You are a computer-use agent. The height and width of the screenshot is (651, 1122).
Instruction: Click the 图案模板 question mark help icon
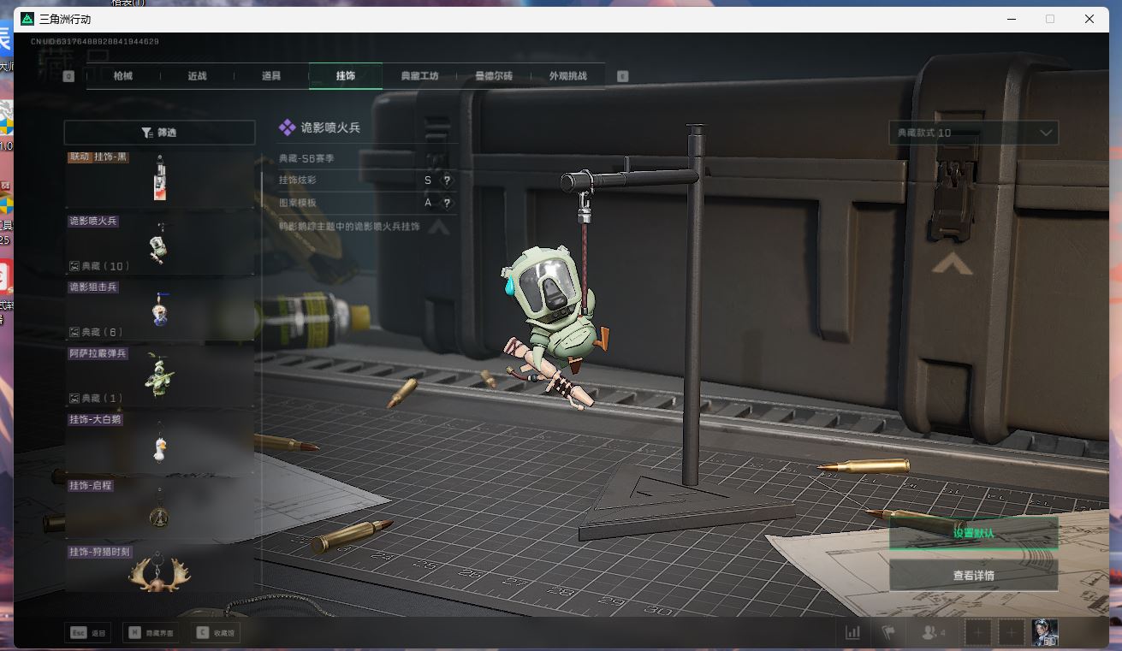(x=446, y=203)
